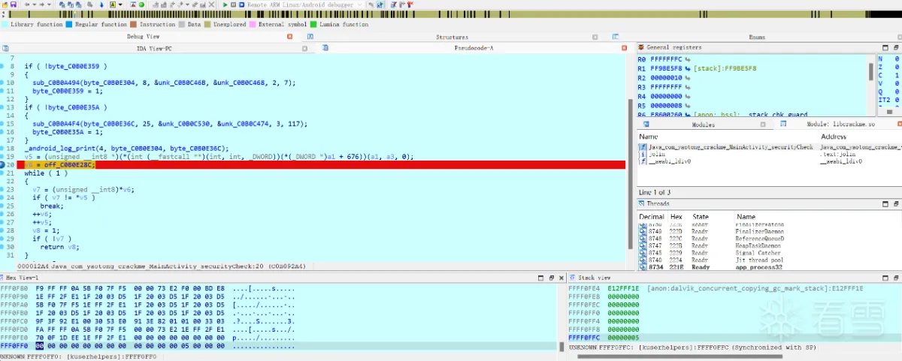Follow the R0 register jump arrow
Screen dimensions: 902x361
click(687, 59)
